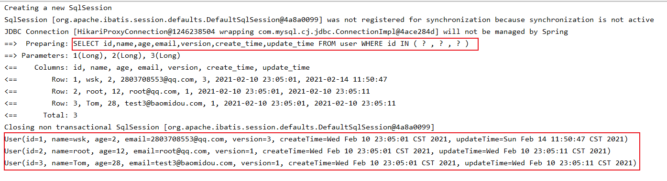The width and height of the screenshot is (667, 181).
Task: Click the User(id=2, name=root) output line
Action: 307,151
